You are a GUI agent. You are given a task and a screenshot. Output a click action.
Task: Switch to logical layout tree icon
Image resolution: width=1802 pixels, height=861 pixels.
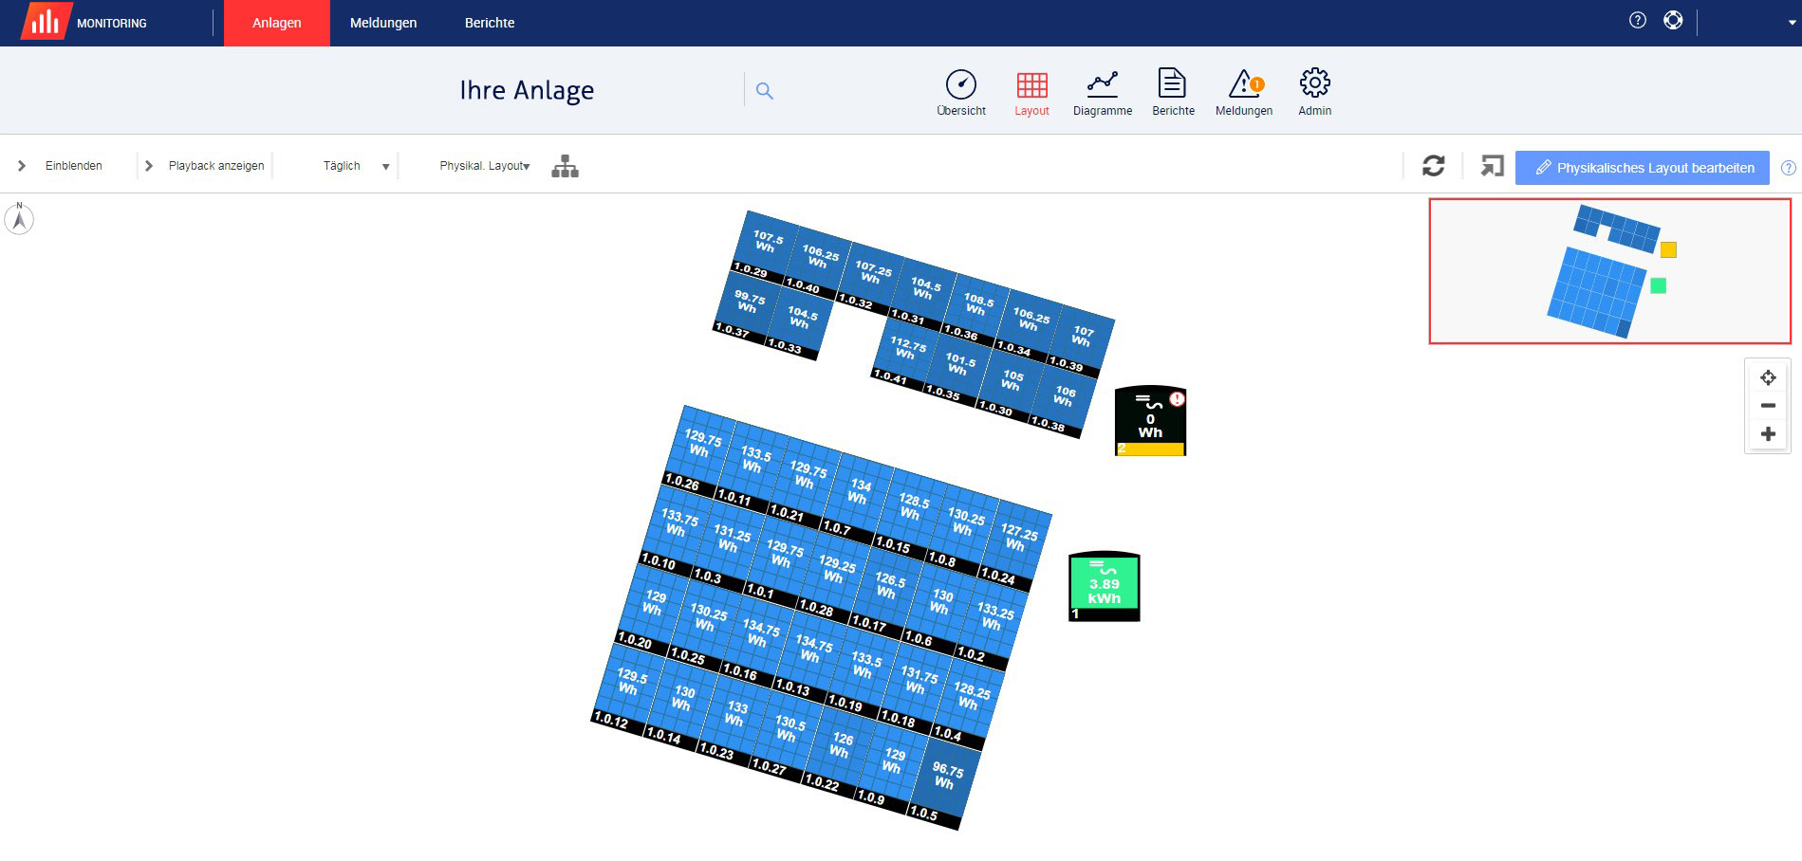[x=565, y=167]
